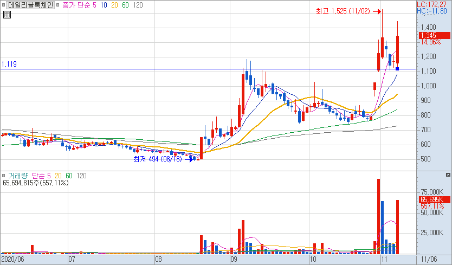Click the volume 단순 5 average label

[x=41, y=176]
